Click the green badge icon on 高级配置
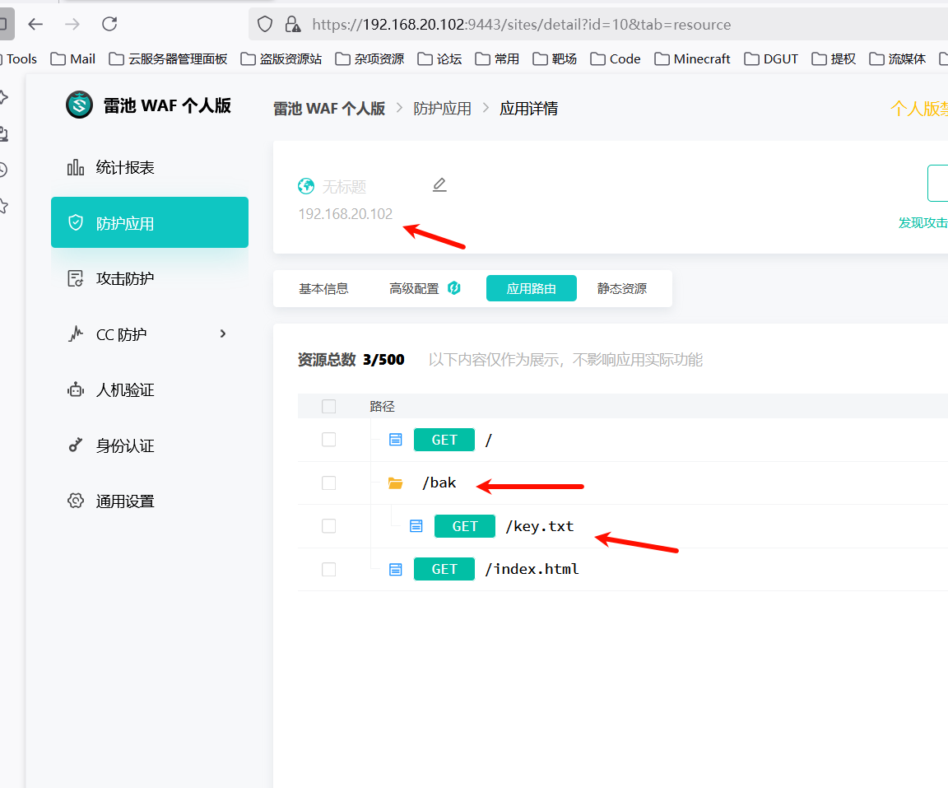 coord(453,288)
